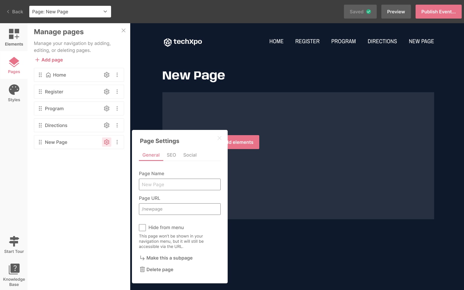Click drag handle of Directions page
The height and width of the screenshot is (290, 464).
pos(40,125)
